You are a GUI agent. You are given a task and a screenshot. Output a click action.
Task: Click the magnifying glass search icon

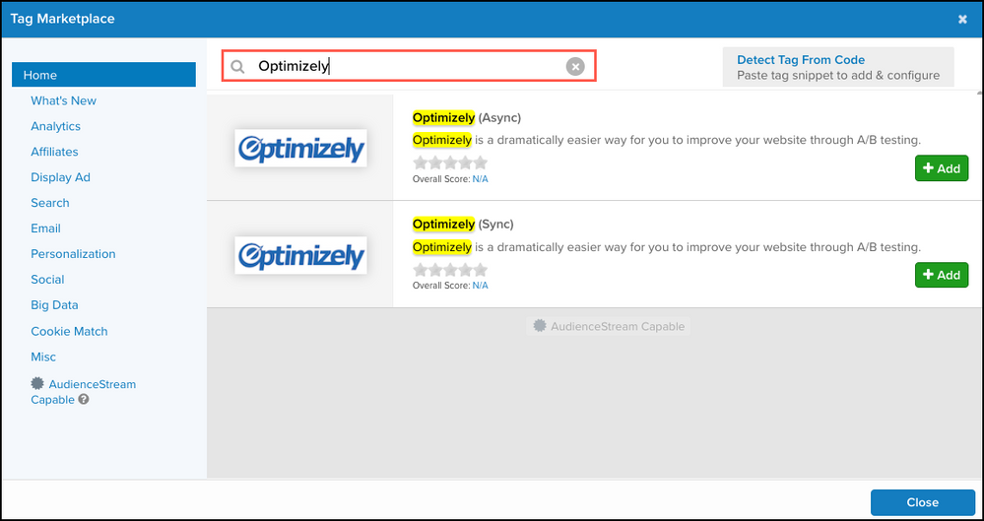237,67
